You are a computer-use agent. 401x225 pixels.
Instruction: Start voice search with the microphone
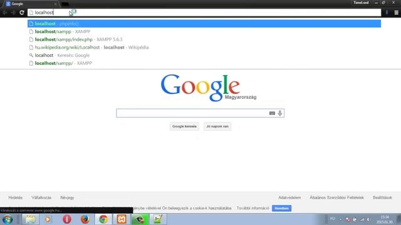coord(280,113)
